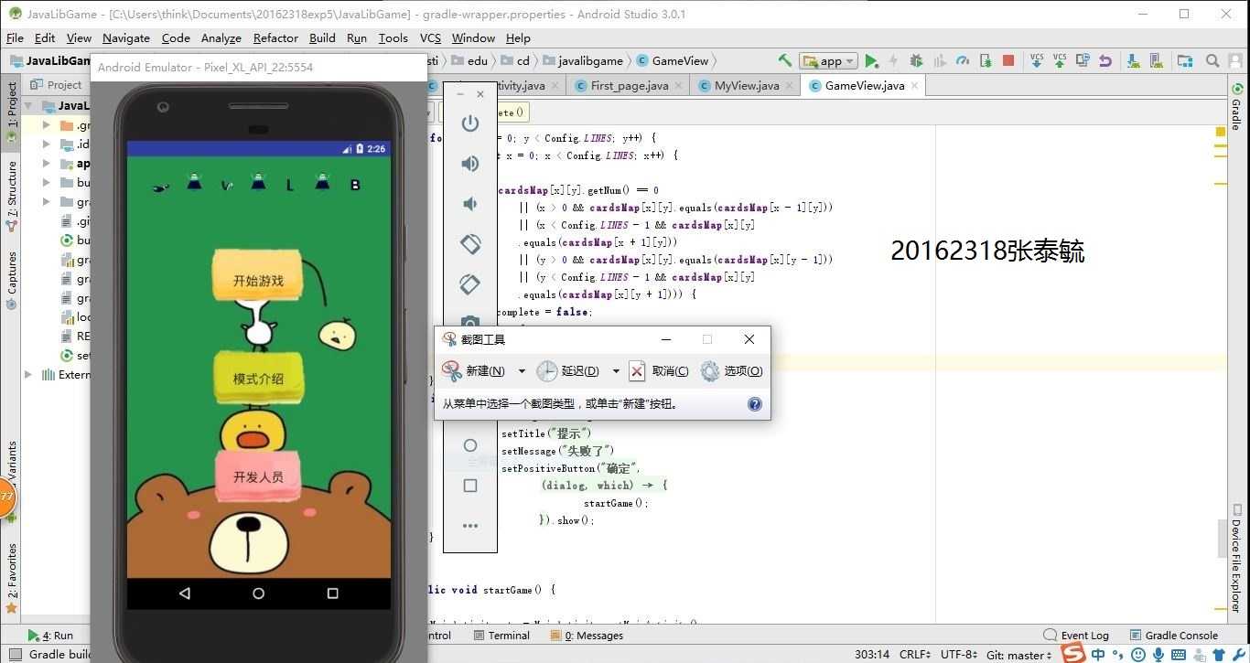The image size is (1250, 663).
Task: Close the GameView.java tab
Action: tap(913, 85)
